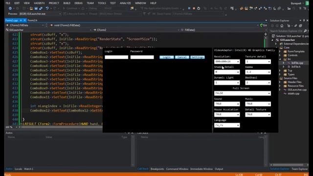The image size is (313, 176).
Task: Click the Save icon in toolbar
Action: point(36,8)
